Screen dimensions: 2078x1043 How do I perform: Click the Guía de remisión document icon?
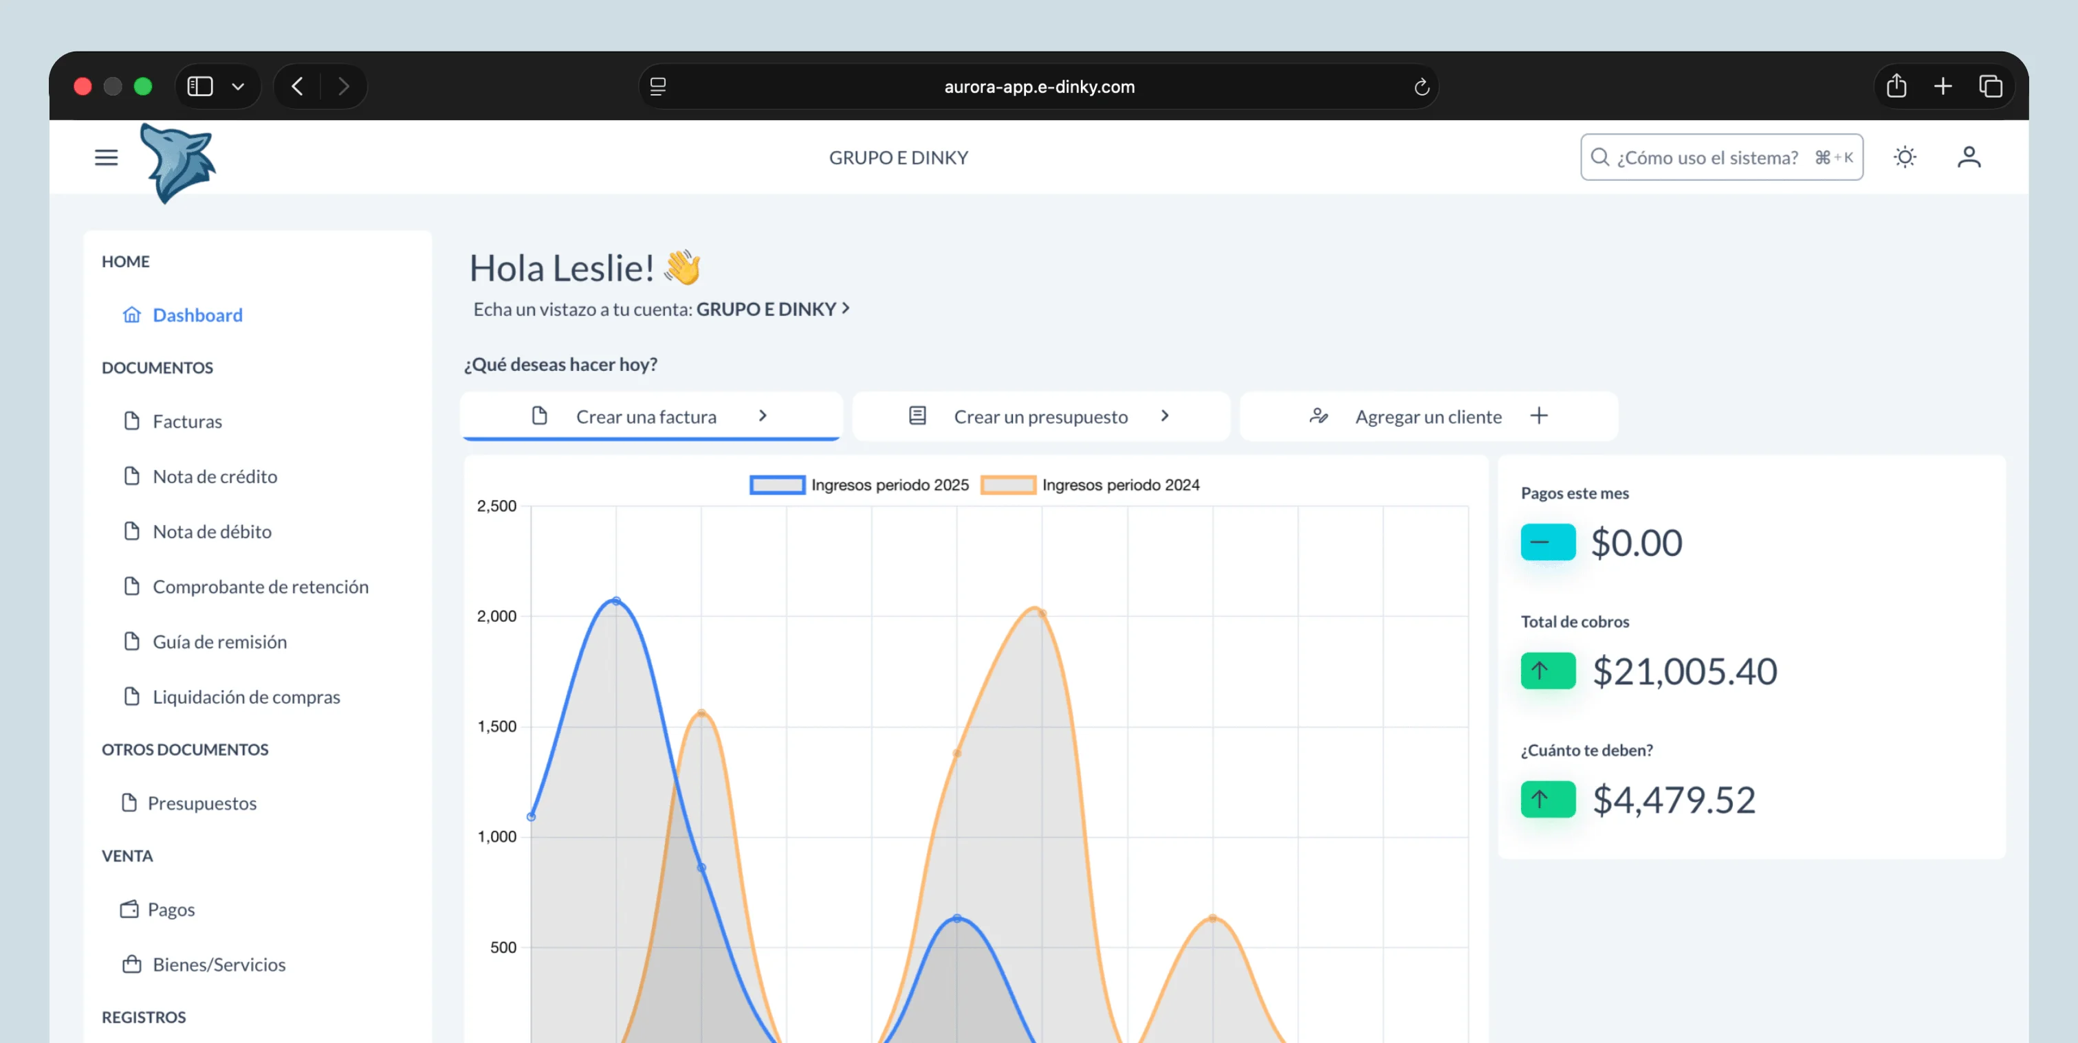(x=131, y=641)
